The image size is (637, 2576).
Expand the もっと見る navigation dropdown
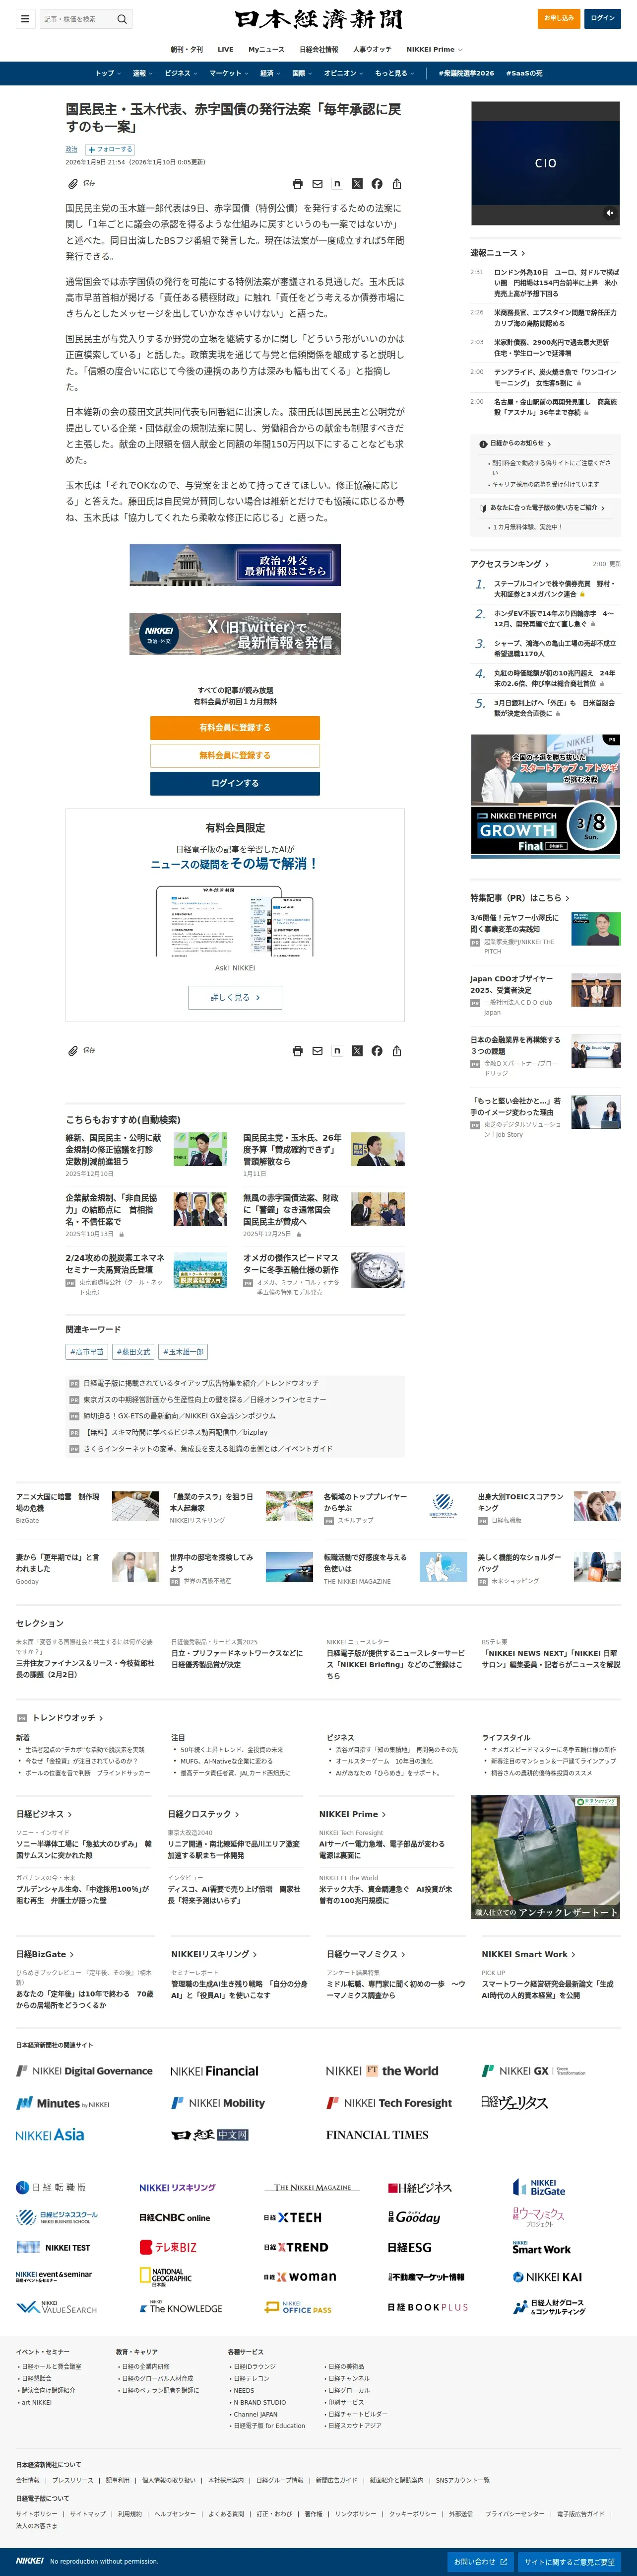click(394, 73)
